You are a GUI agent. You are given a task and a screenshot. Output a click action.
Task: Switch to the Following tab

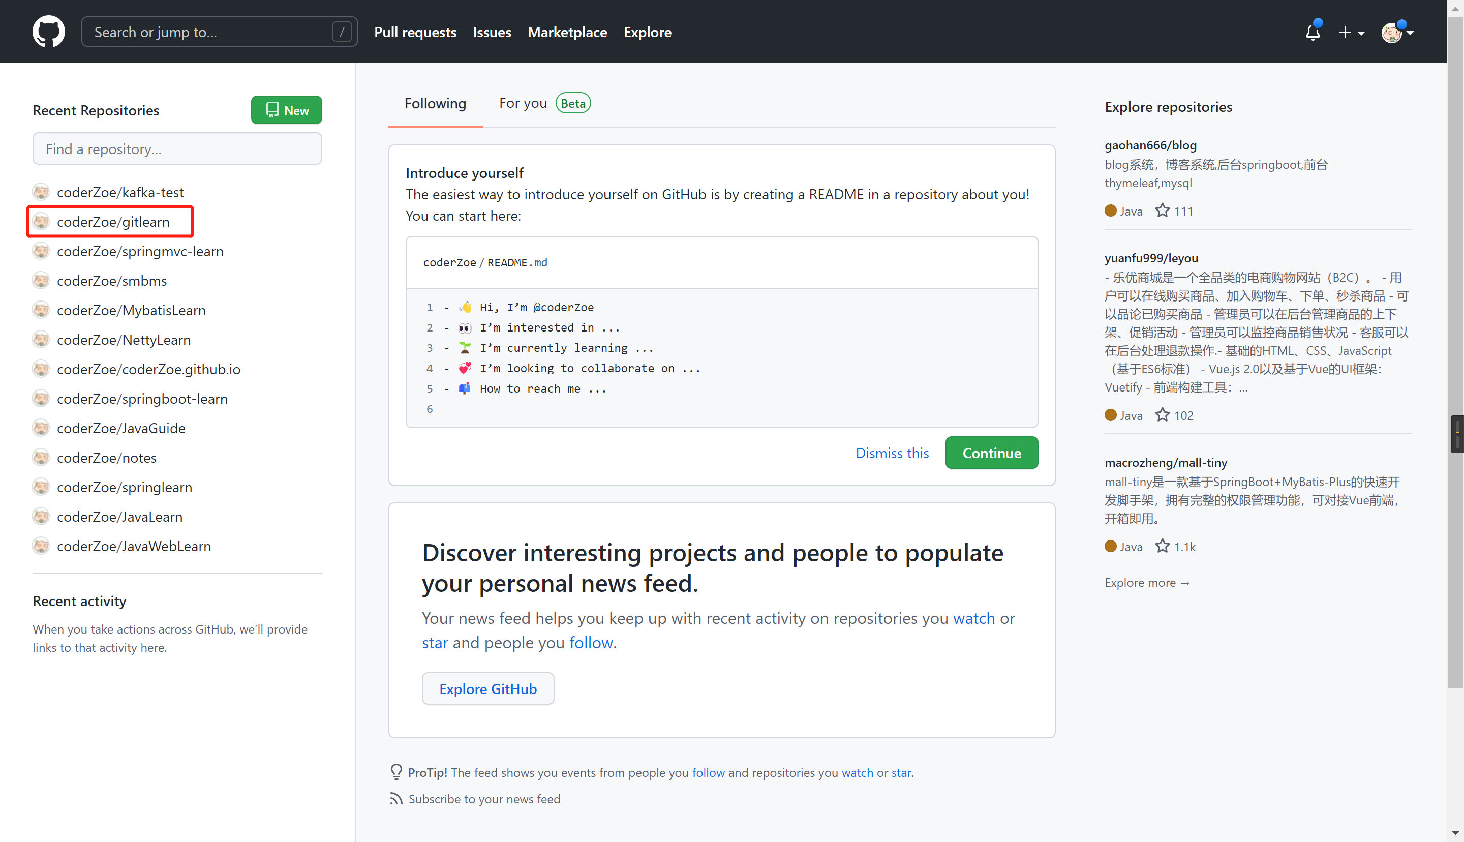[435, 104]
